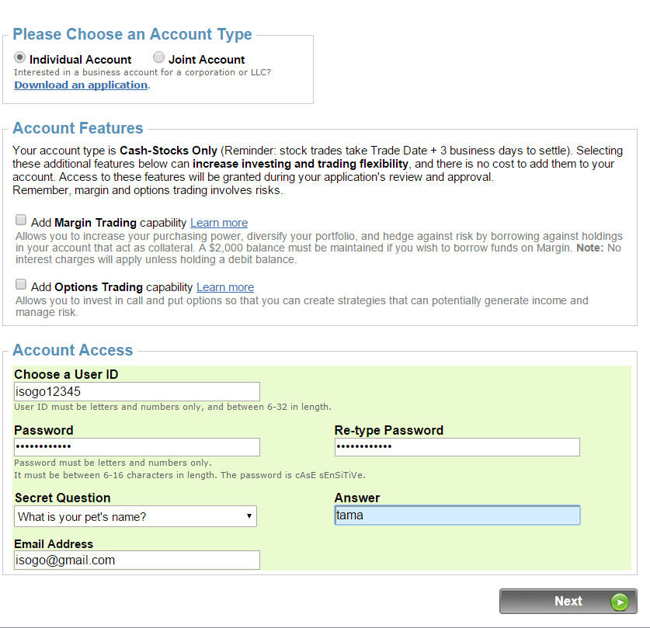Click the Re-type Password field

pyautogui.click(x=457, y=447)
